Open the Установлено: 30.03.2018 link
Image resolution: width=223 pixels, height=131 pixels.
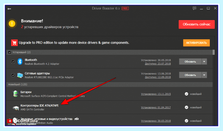pos(156,121)
